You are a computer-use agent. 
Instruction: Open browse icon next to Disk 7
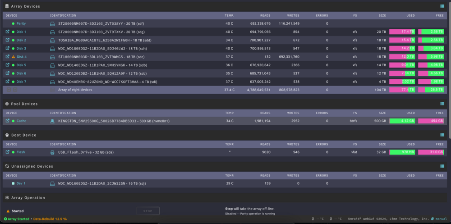point(8,82)
